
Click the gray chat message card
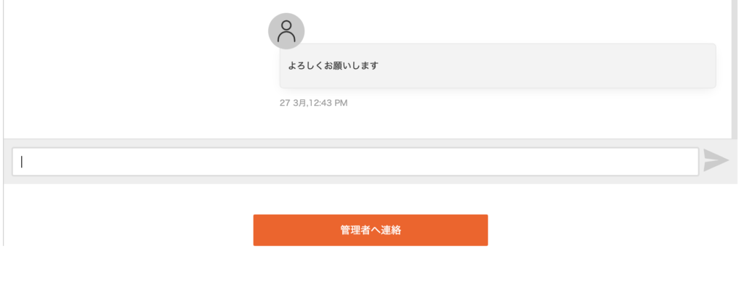tap(497, 66)
